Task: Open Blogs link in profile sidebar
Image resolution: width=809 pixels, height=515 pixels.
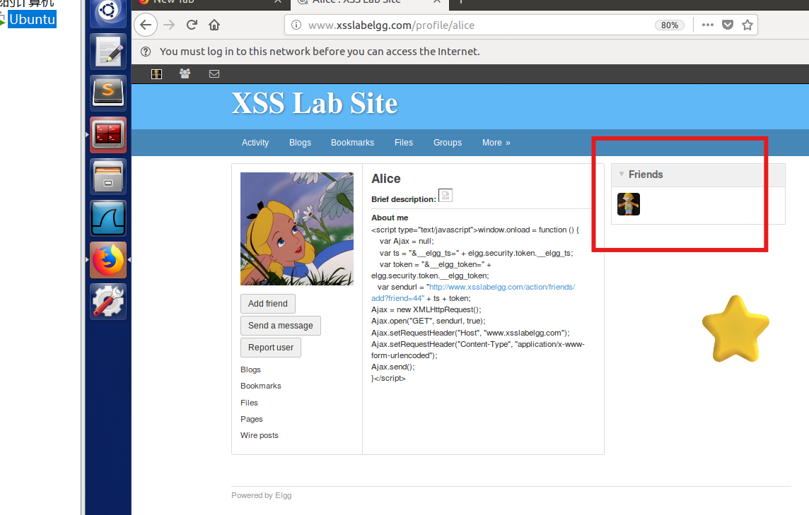Action: point(250,369)
